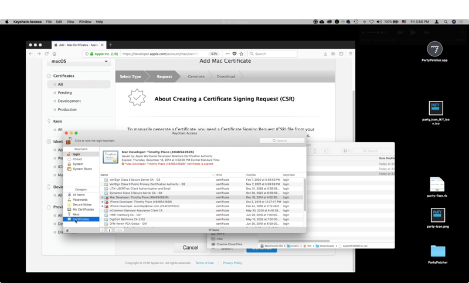The image size is (469, 283).
Task: Open the View menu
Action: 70,22
